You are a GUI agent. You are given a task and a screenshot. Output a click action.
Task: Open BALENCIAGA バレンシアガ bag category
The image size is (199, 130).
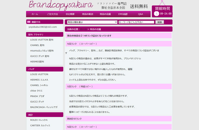coord(44,107)
